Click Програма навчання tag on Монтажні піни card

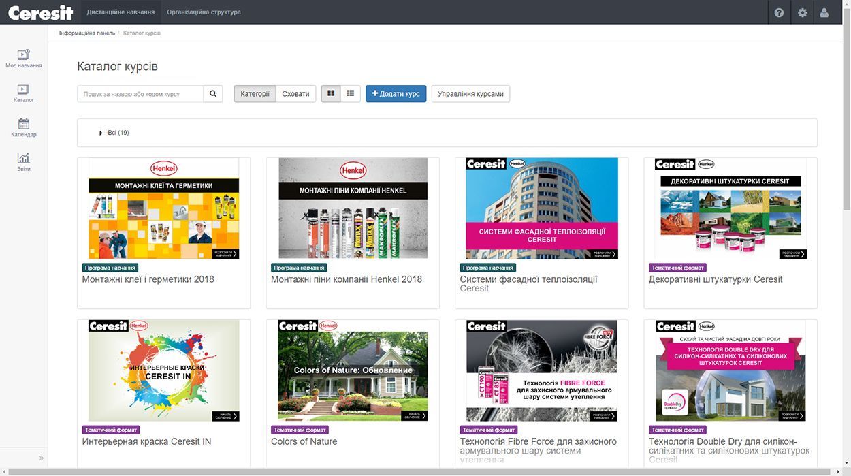299,268
